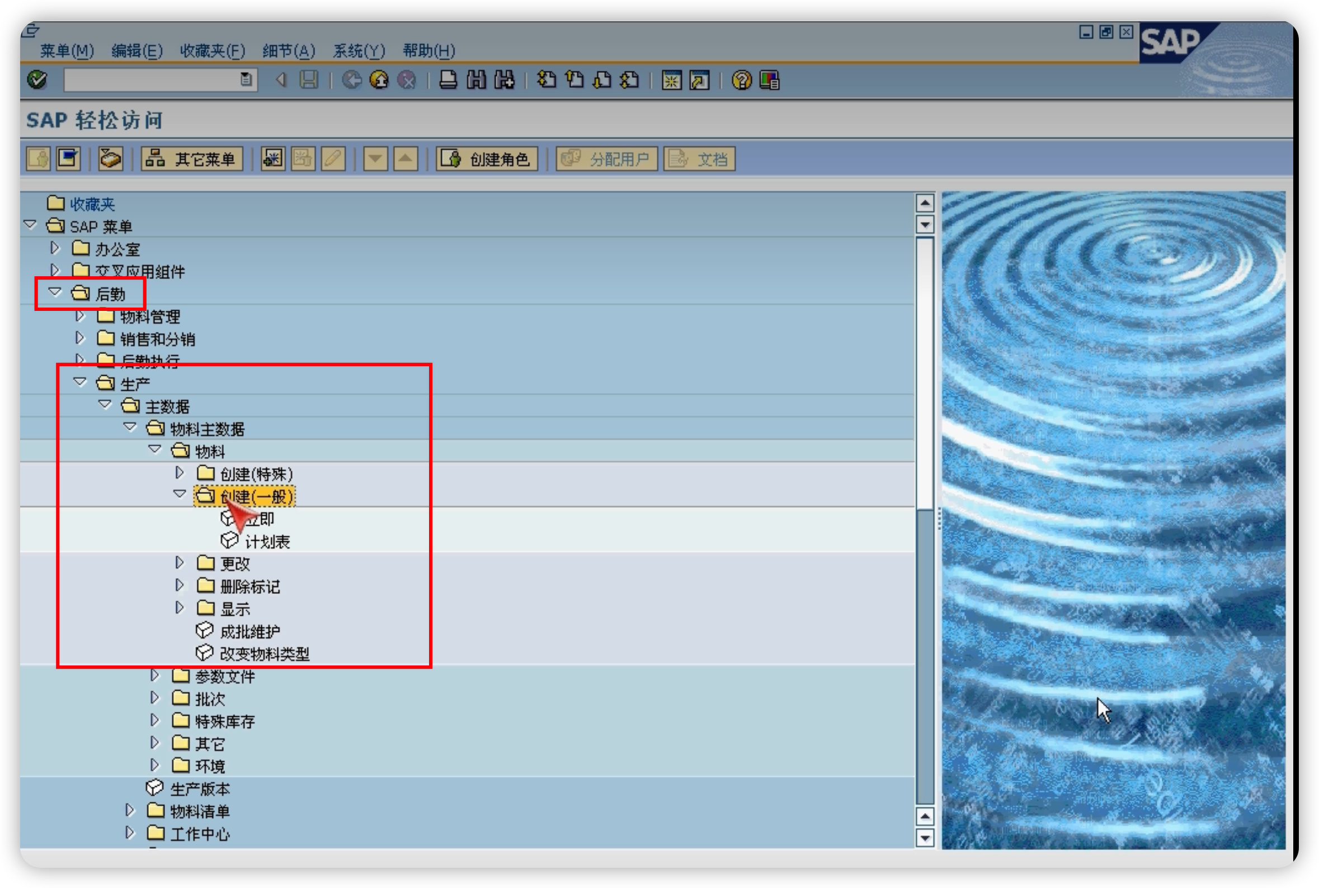Click the yellow Help question mark icon
Image resolution: width=1319 pixels, height=888 pixels.
coord(741,81)
